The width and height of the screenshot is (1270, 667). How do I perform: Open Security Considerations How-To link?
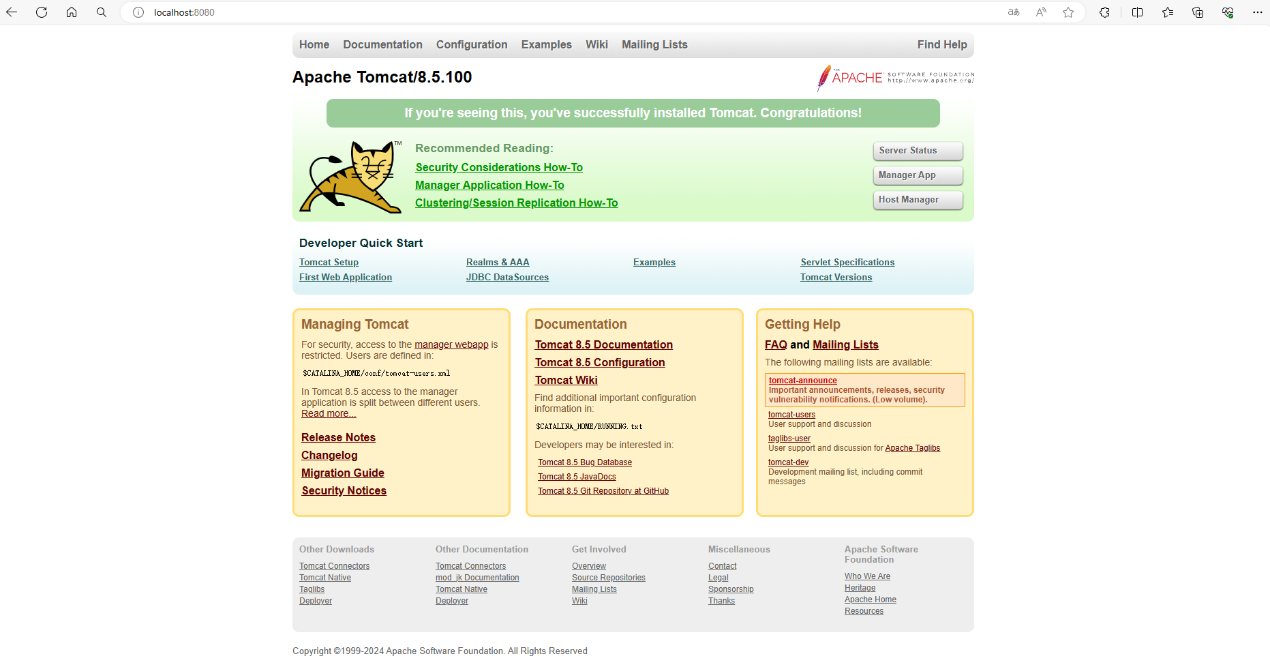pos(499,167)
